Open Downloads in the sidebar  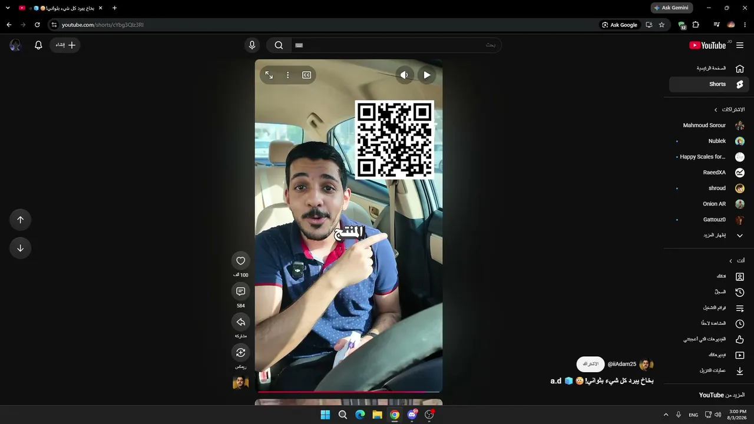click(709, 371)
